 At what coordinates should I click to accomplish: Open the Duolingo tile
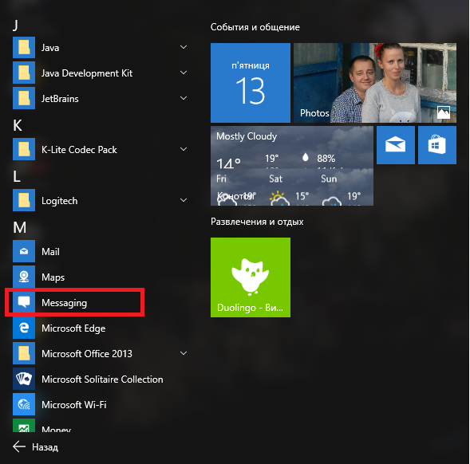click(x=251, y=277)
